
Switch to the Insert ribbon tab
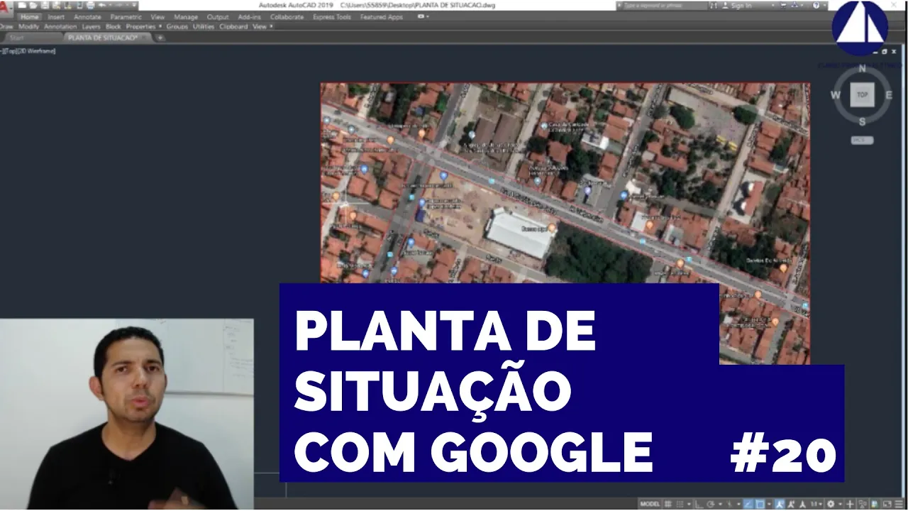pos(56,17)
